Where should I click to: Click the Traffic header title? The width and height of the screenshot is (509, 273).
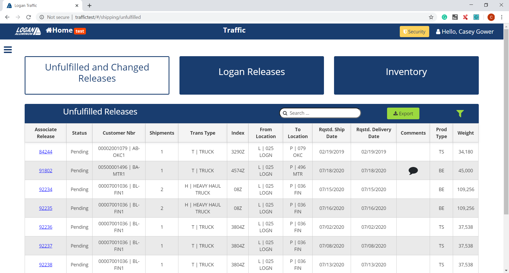click(234, 30)
